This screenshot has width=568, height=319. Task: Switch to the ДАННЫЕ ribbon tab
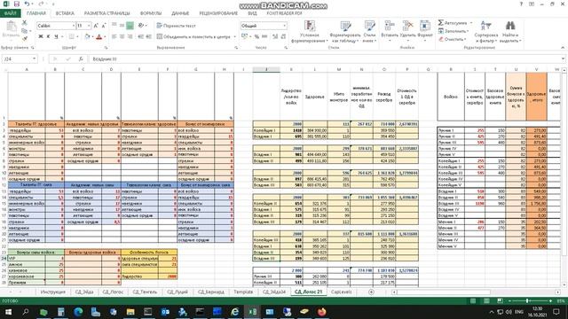point(180,13)
